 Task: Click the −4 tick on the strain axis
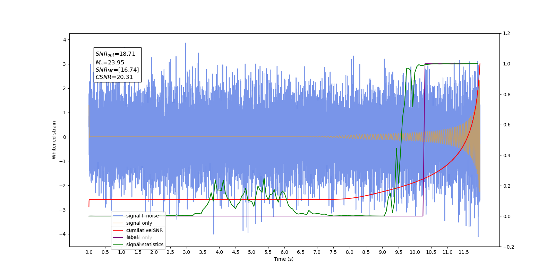tap(62, 234)
